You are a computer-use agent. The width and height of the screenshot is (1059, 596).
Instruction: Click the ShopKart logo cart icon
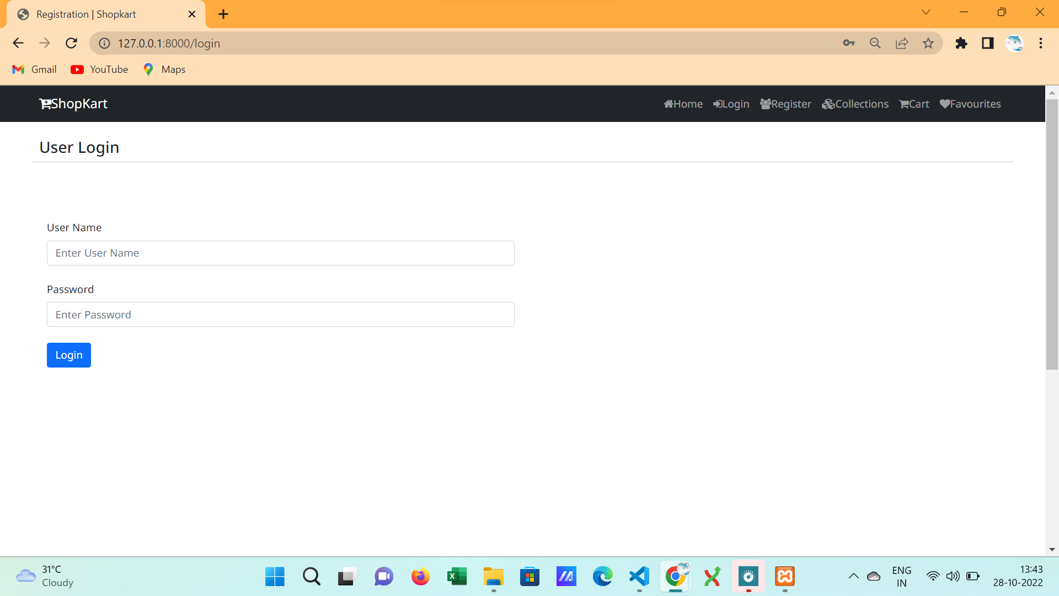44,103
